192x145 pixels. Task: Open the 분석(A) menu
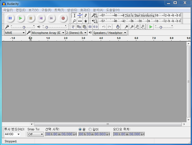click(x=98, y=10)
